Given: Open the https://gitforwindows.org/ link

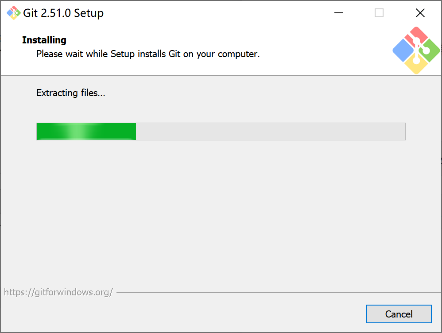Looking at the screenshot, I should [x=59, y=292].
